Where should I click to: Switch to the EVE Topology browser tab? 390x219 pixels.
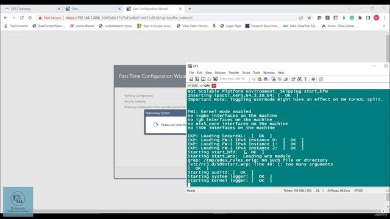click(x=32, y=9)
